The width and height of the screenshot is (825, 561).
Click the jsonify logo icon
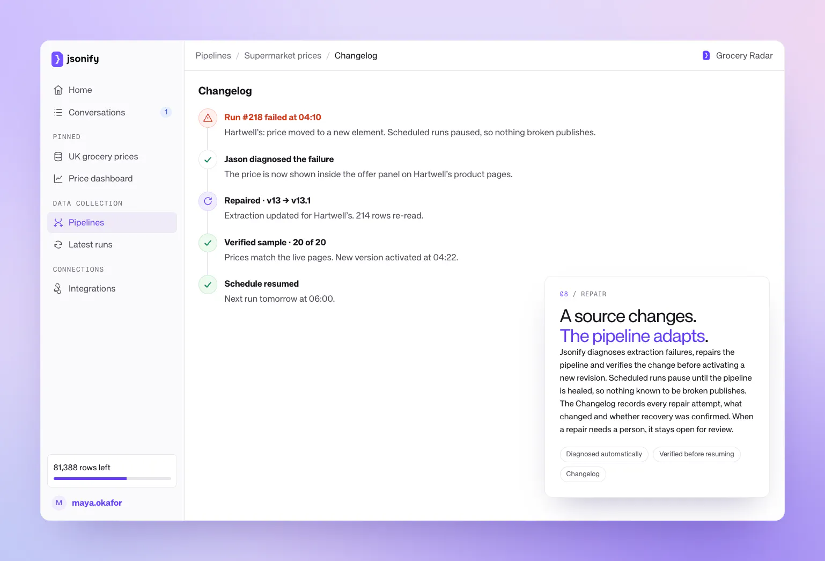point(57,59)
